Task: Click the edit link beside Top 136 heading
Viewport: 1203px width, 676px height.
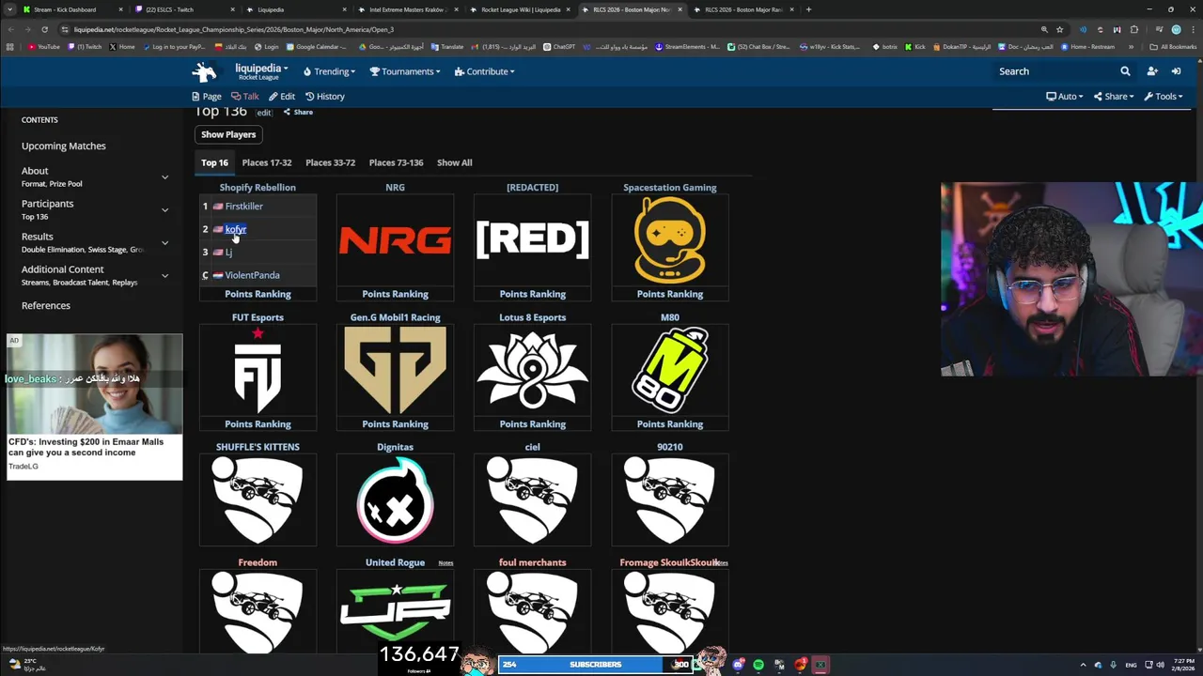Action: (x=264, y=113)
